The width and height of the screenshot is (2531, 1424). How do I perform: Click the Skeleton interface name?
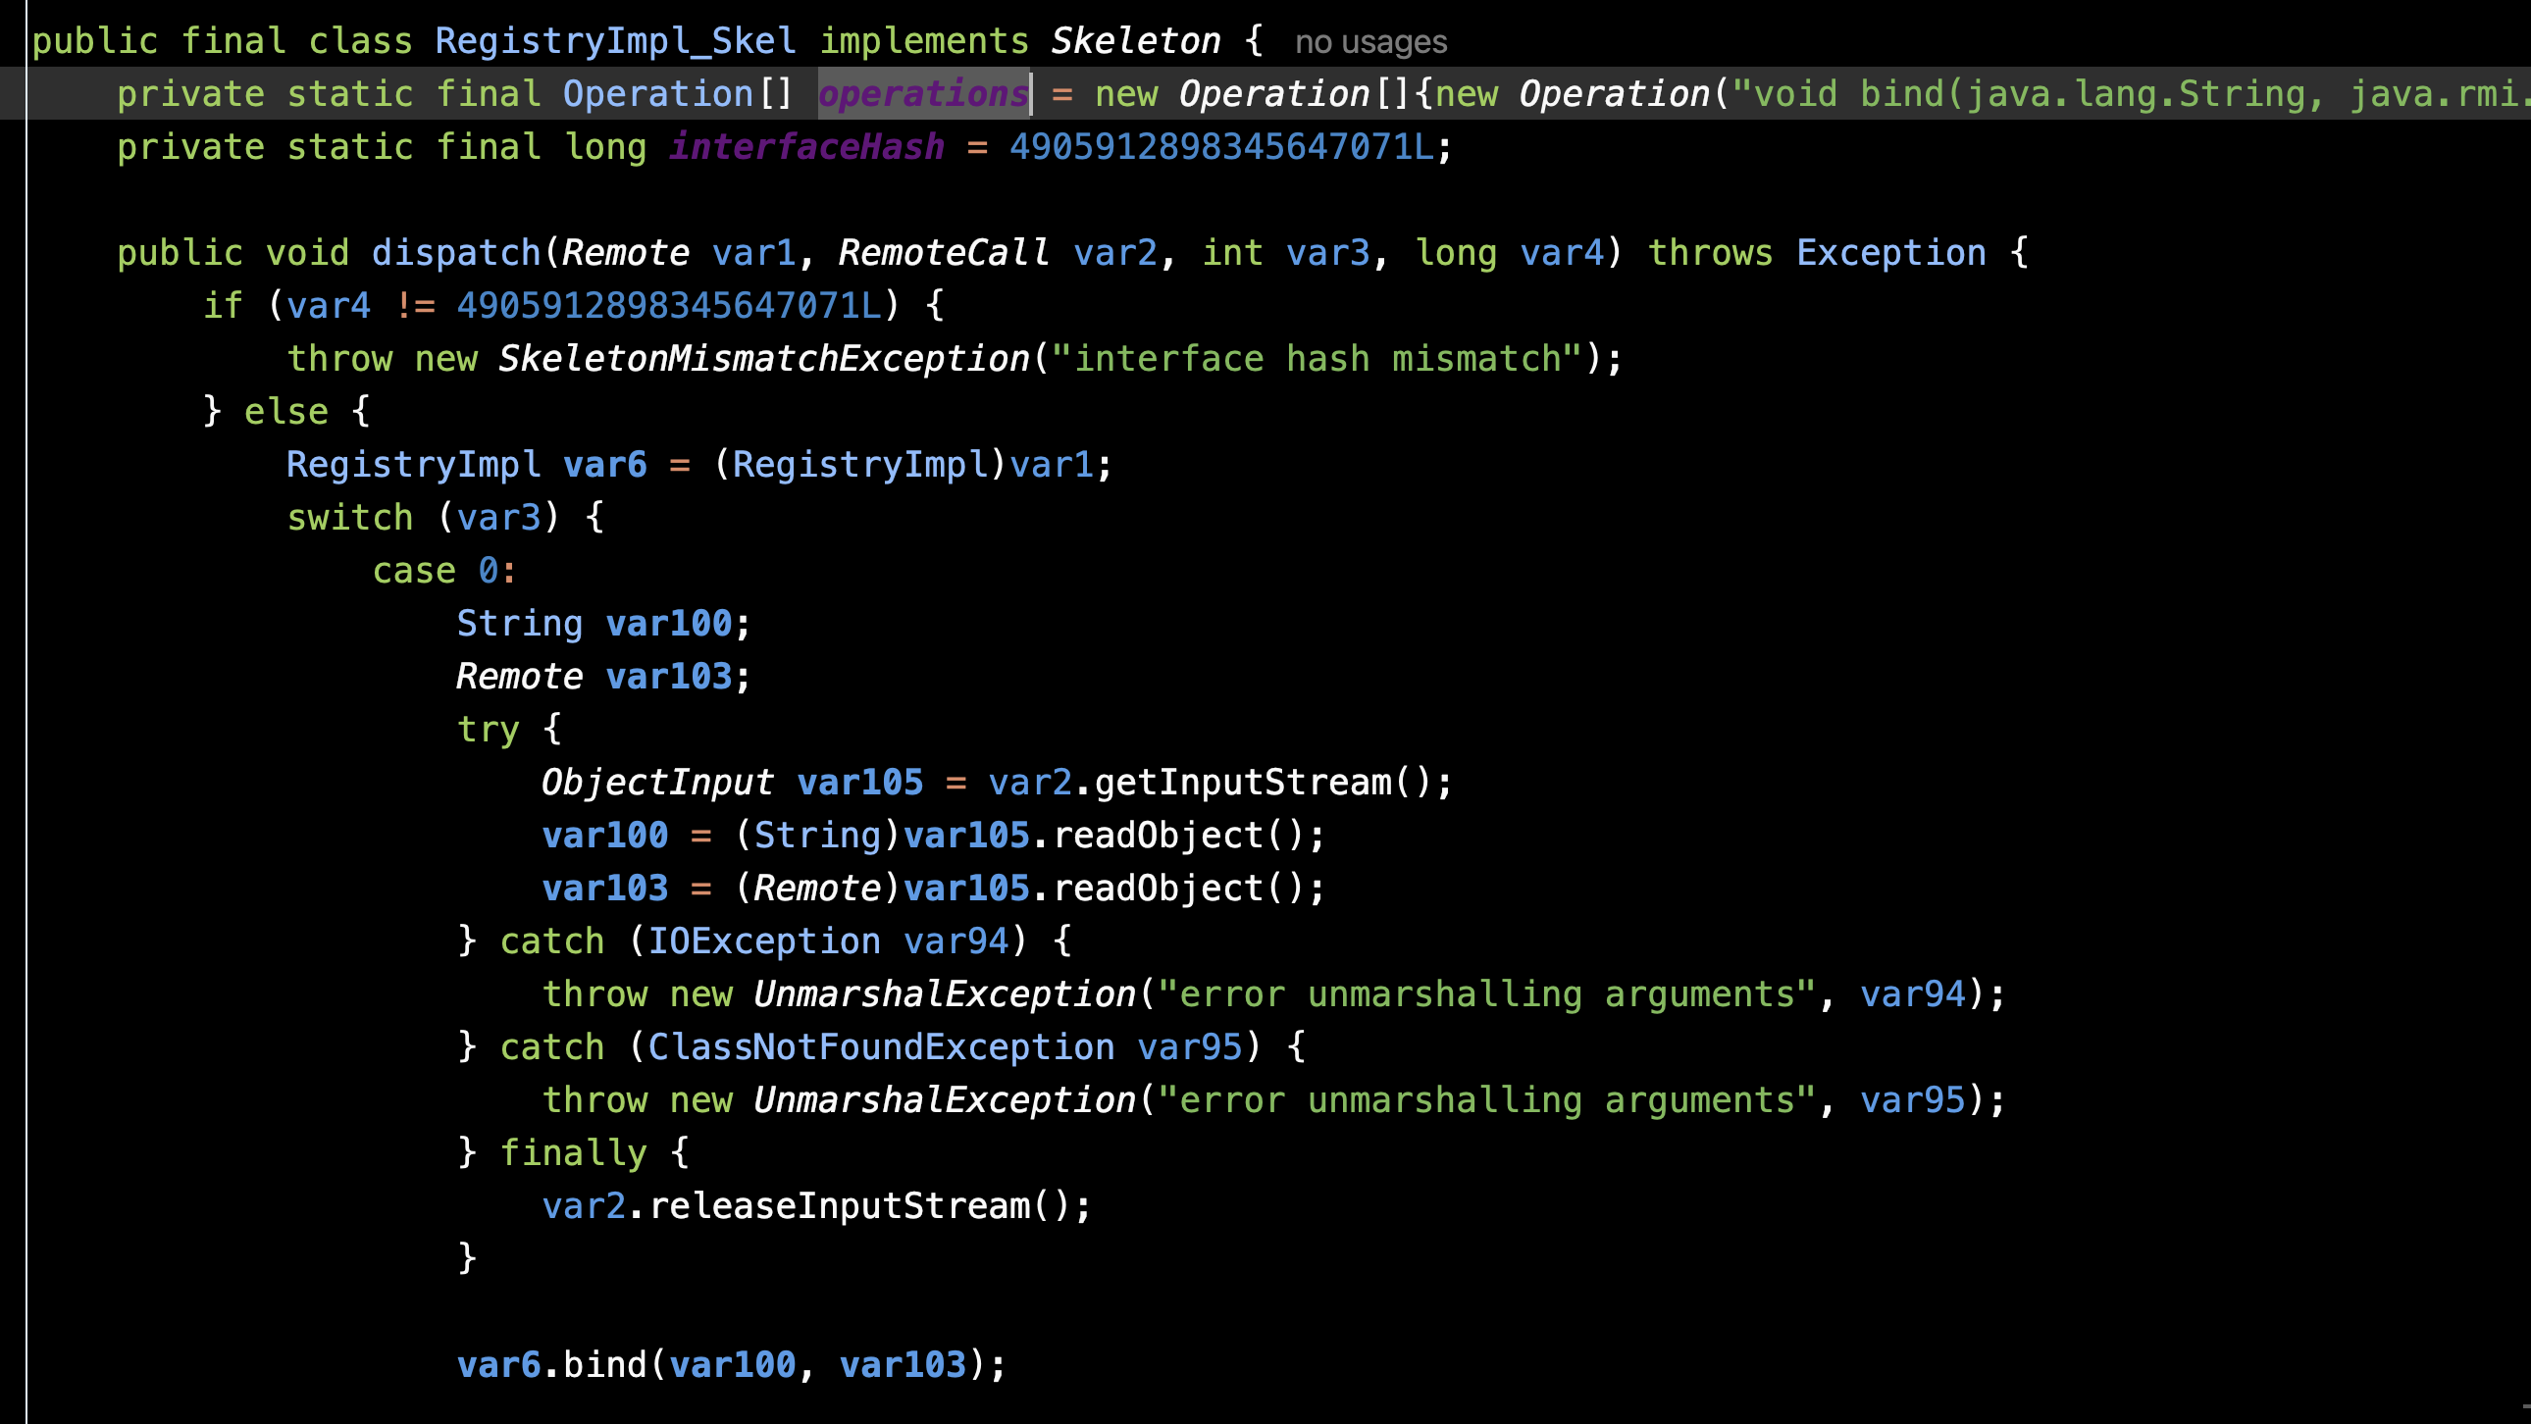point(1135,41)
